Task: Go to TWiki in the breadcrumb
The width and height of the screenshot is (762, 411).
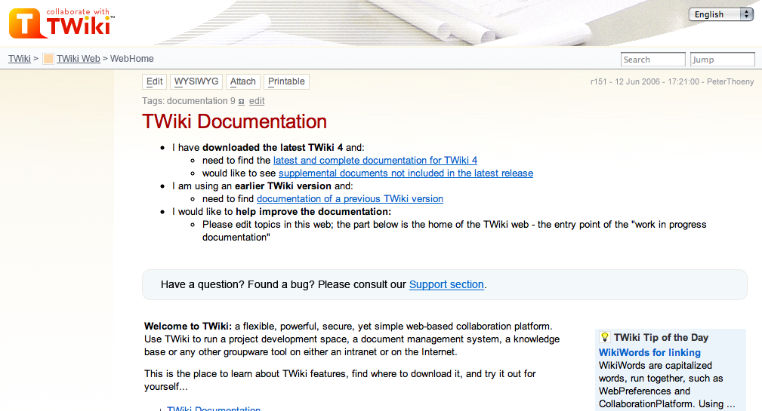Action: click(20, 59)
